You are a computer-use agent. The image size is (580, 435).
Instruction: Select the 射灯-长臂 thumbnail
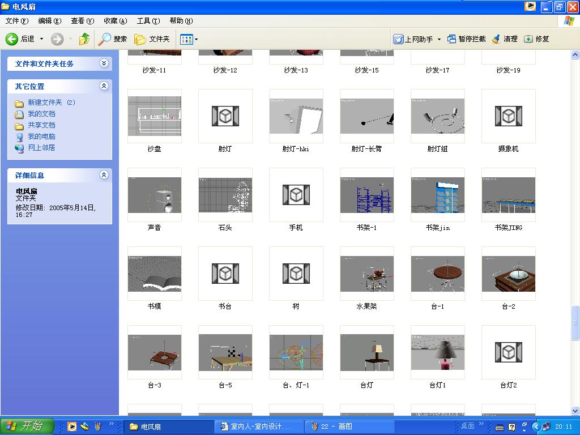click(367, 116)
